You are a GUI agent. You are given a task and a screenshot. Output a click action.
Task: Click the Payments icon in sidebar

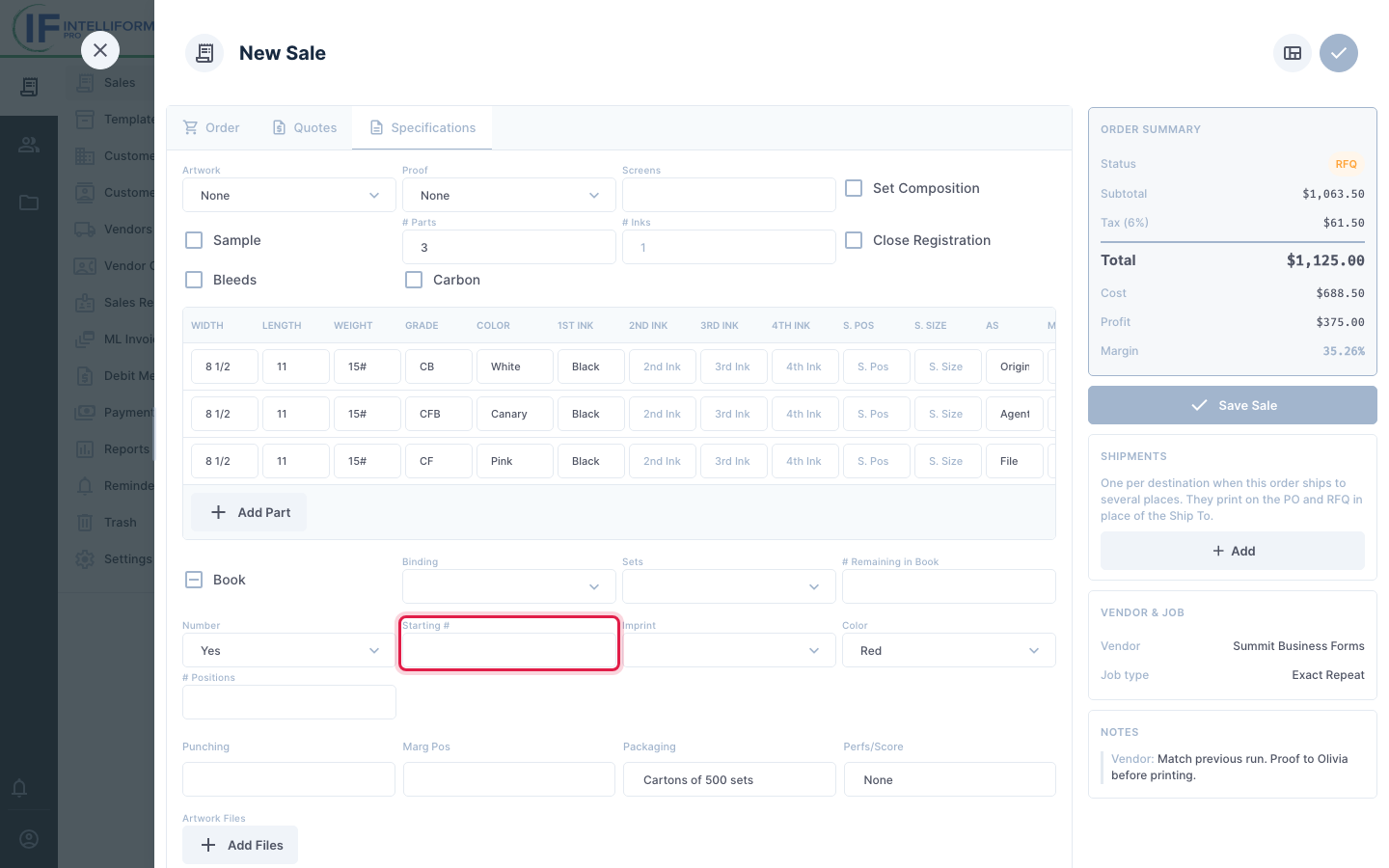pyautogui.click(x=85, y=413)
